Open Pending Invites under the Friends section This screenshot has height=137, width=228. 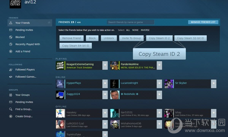click(x=24, y=30)
